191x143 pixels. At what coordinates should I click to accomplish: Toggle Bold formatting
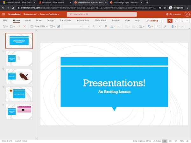coord(106,26)
